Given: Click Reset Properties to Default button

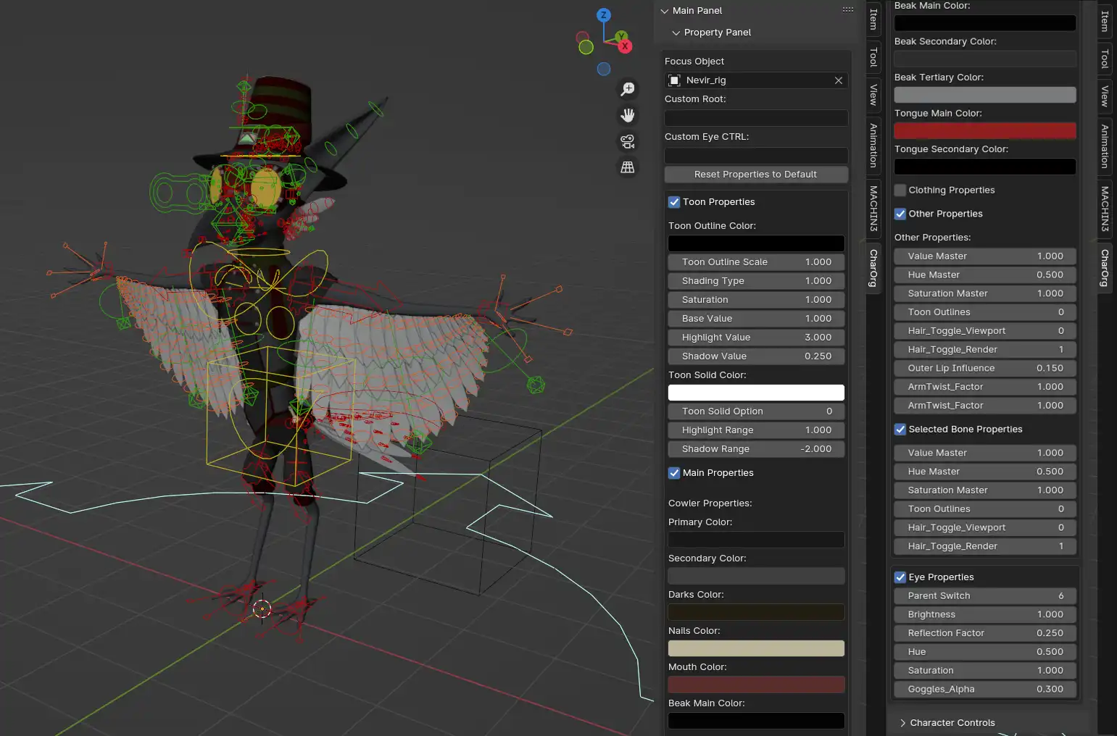Looking at the screenshot, I should click(756, 175).
